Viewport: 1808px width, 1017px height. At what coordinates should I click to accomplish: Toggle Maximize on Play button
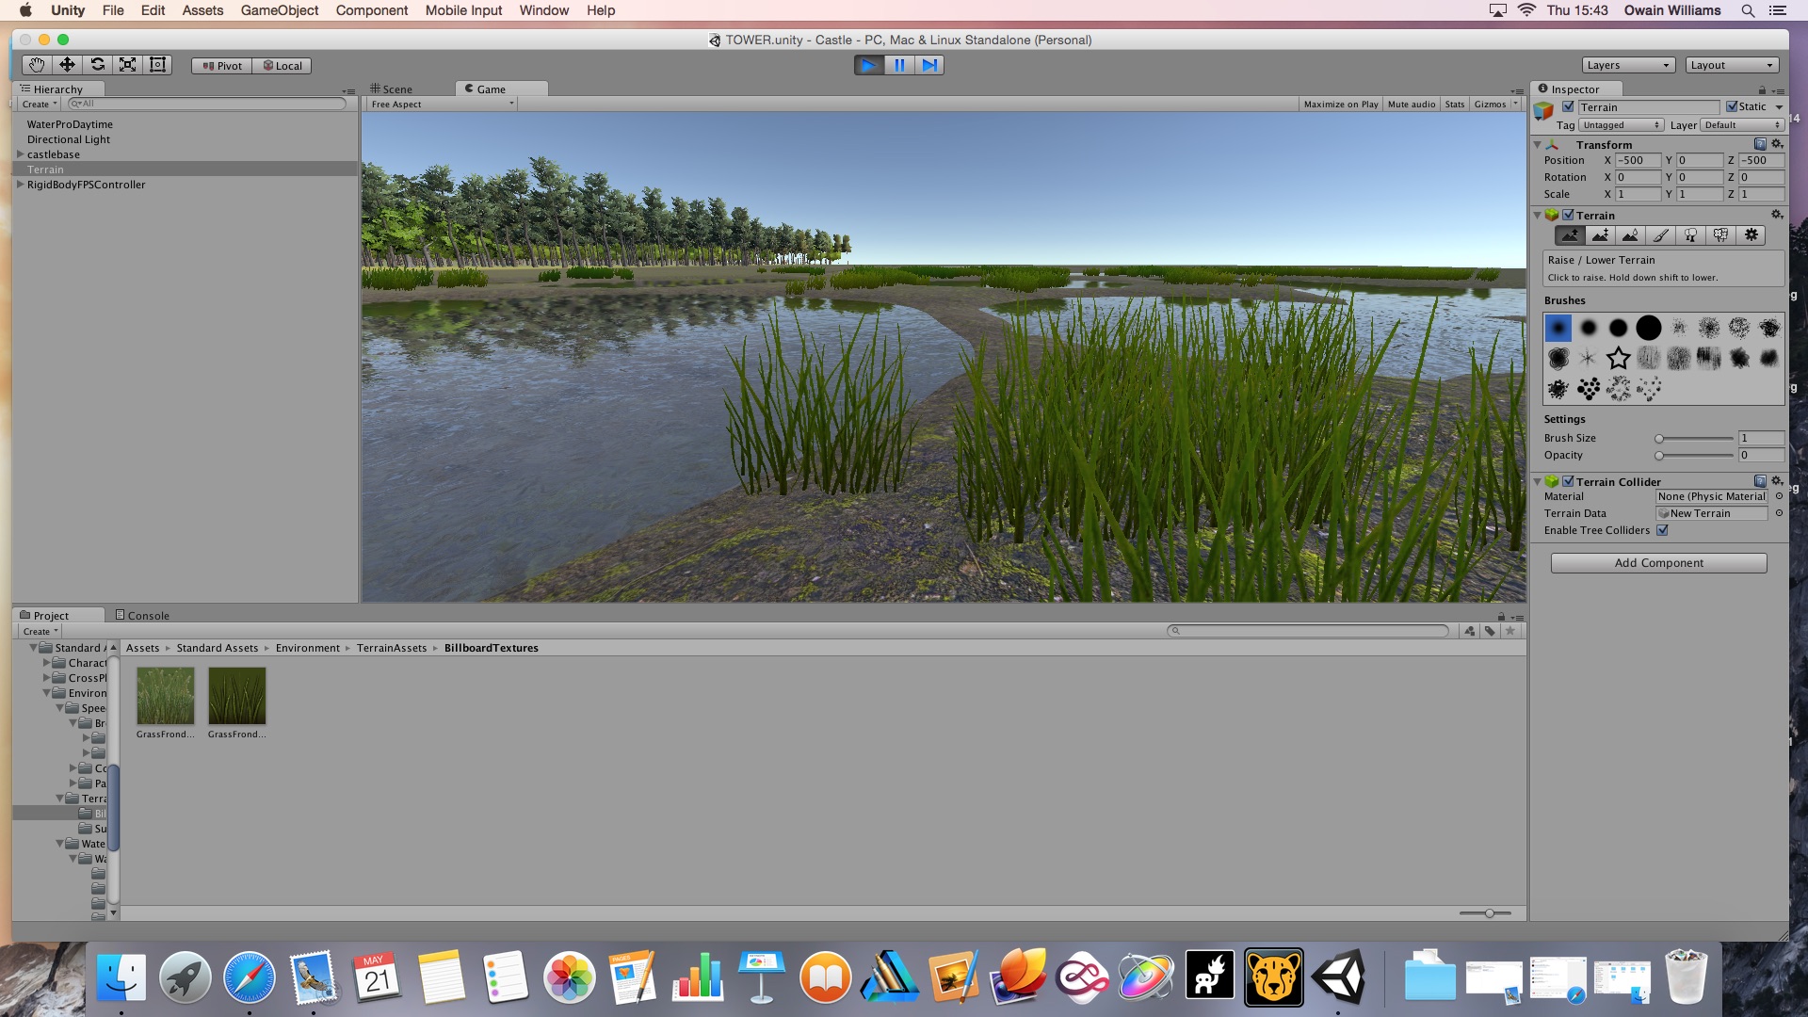(x=1340, y=105)
